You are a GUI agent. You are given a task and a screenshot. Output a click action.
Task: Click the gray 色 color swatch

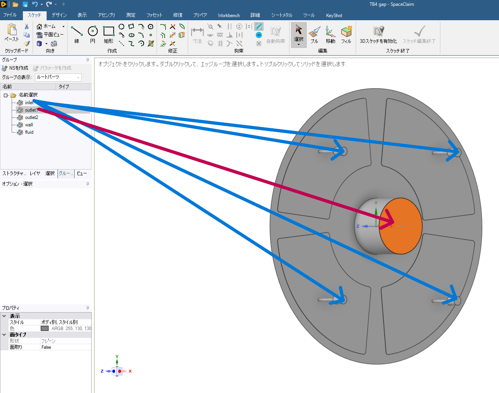[x=45, y=328]
